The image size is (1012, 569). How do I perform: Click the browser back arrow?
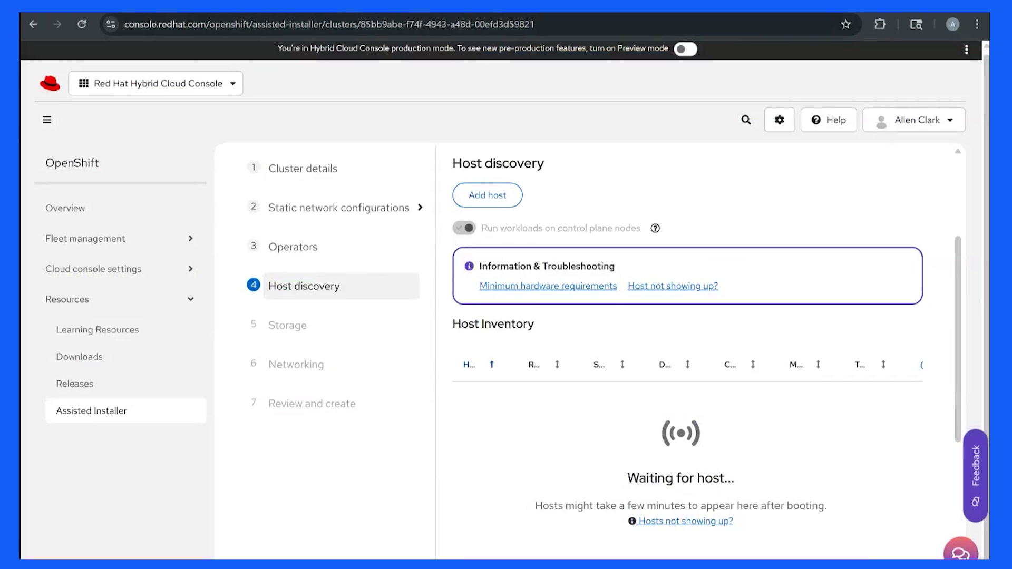[x=33, y=24]
